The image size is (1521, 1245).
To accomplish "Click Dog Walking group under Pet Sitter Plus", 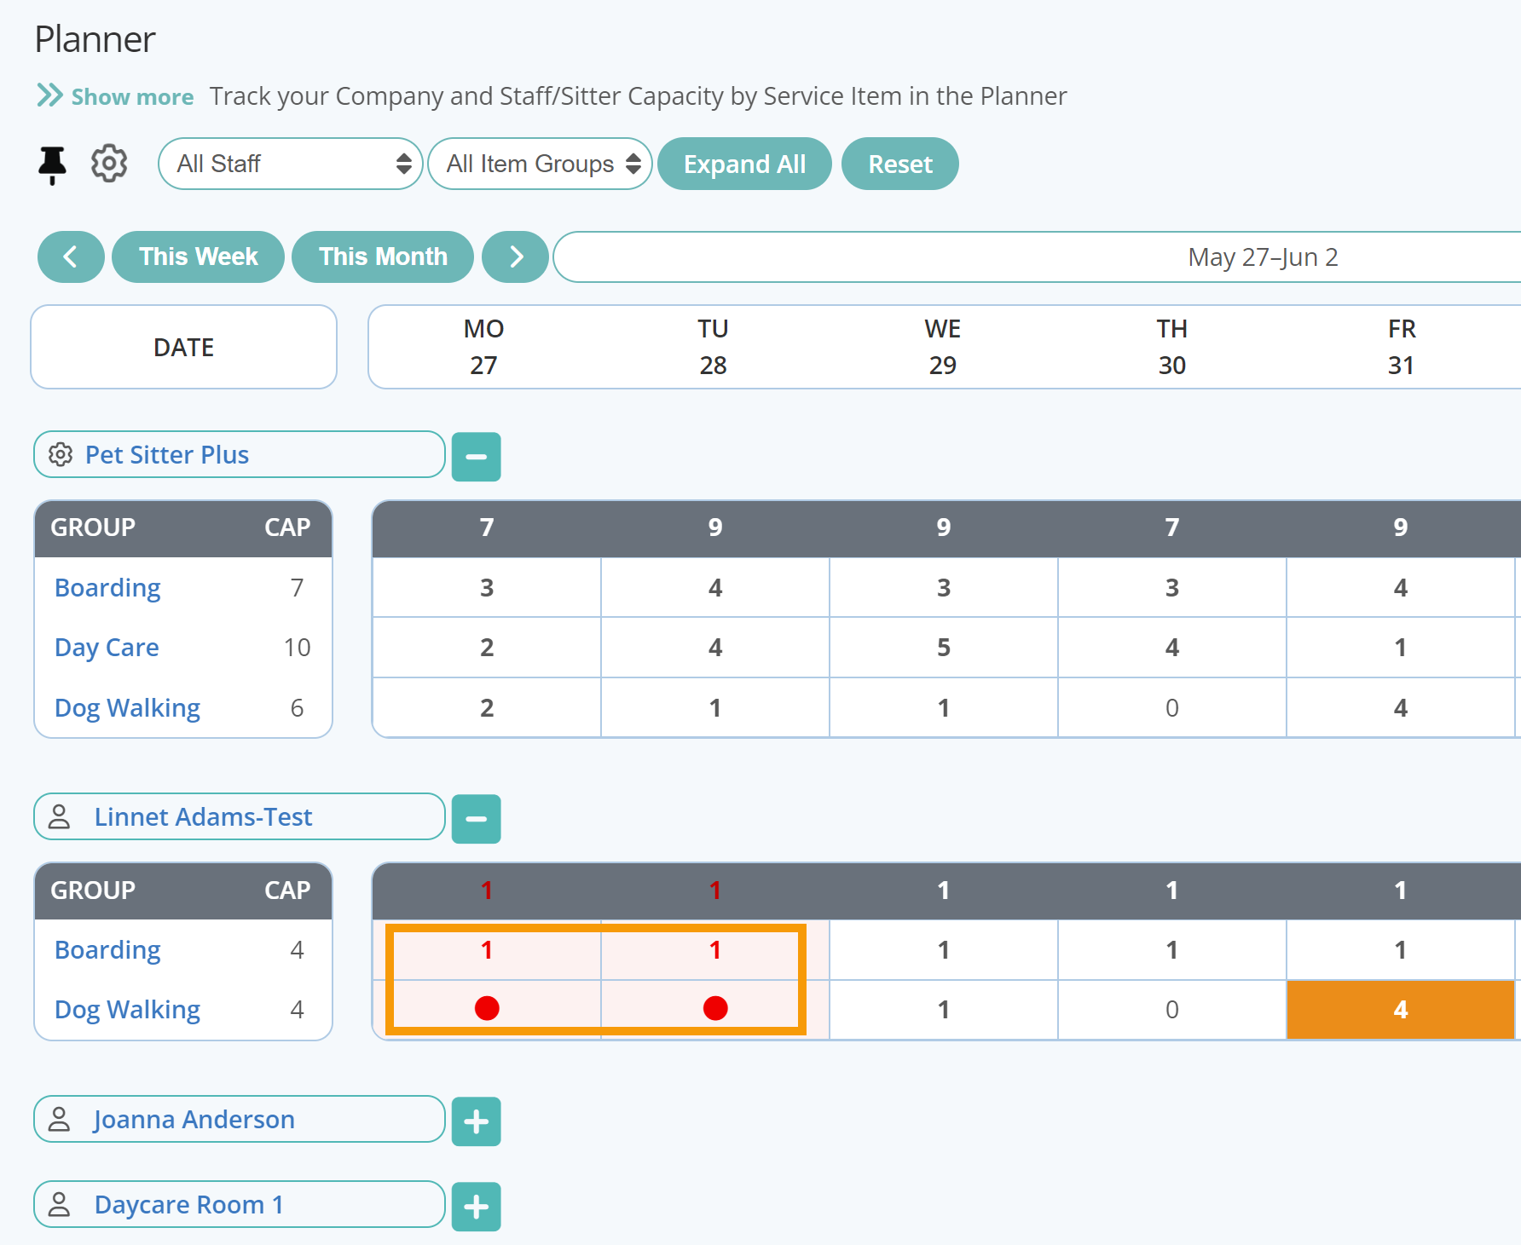I will (x=127, y=708).
